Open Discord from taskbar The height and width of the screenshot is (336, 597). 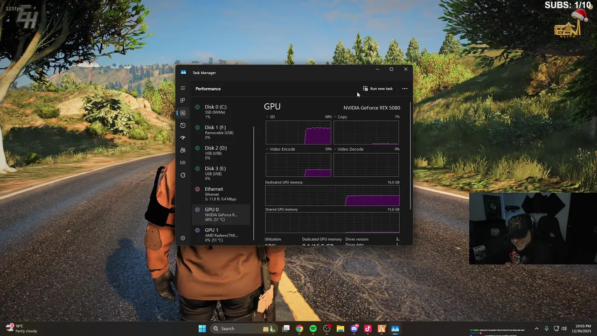coord(354,329)
